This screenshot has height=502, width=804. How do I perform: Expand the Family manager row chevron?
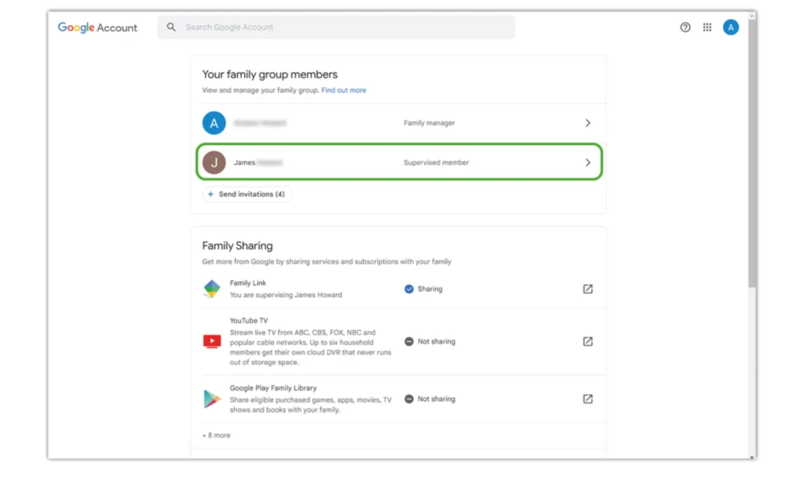coord(587,123)
